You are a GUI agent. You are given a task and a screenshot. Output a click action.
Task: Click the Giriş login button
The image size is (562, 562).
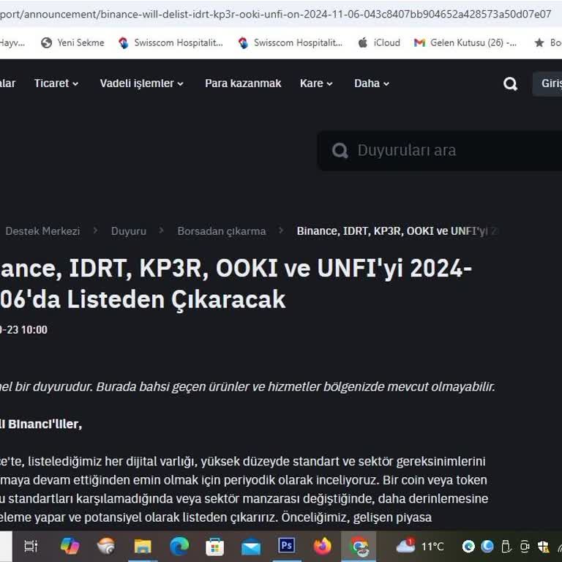click(x=547, y=84)
